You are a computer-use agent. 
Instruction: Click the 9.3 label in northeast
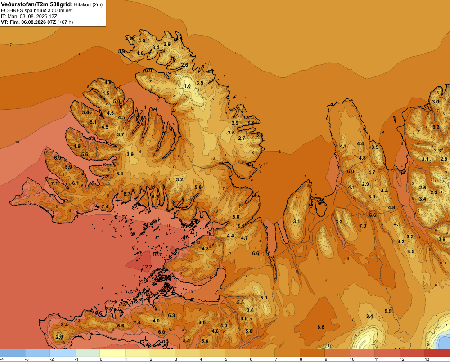pyautogui.click(x=436, y=127)
